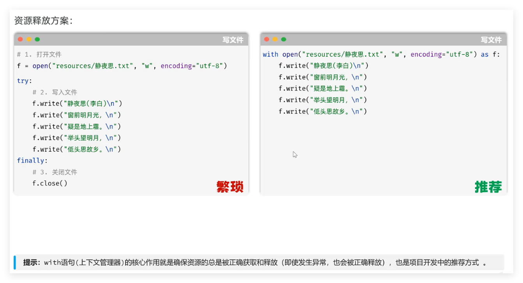Click the 写文件 title of the with-statement window

(x=491, y=40)
